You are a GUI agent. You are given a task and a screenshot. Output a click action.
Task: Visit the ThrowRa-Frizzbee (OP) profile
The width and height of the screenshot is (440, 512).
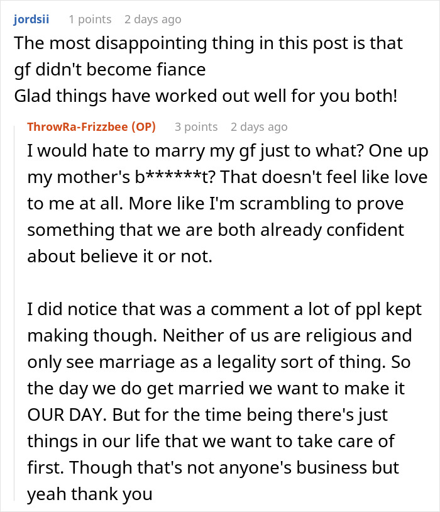pyautogui.click(x=91, y=127)
